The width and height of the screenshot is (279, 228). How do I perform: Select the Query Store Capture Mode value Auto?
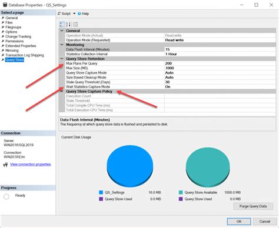tap(220, 73)
